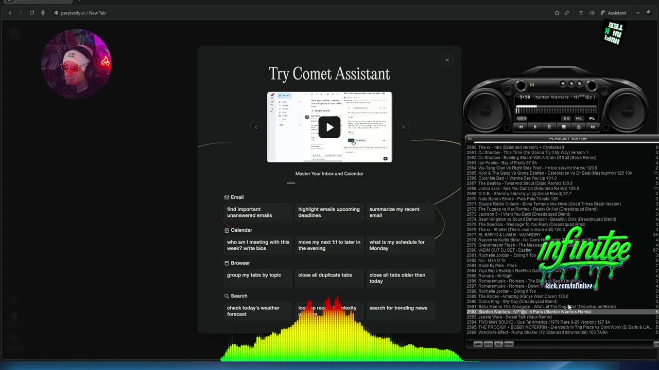Copy the page link icon
The width and height of the screenshot is (659, 370).
coord(567,13)
